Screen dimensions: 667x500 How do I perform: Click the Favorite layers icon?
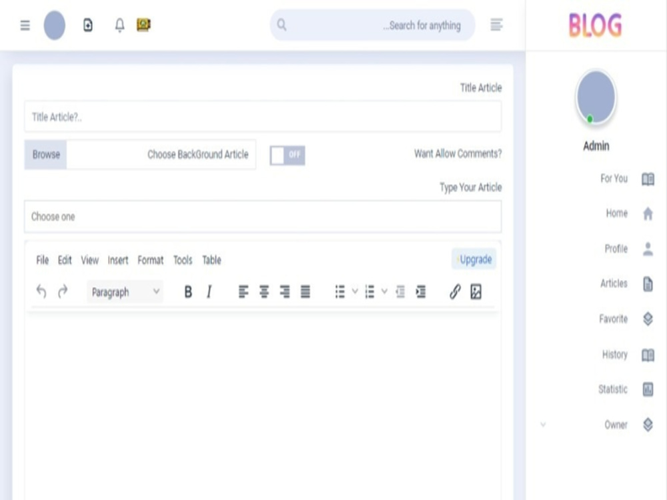pos(648,319)
